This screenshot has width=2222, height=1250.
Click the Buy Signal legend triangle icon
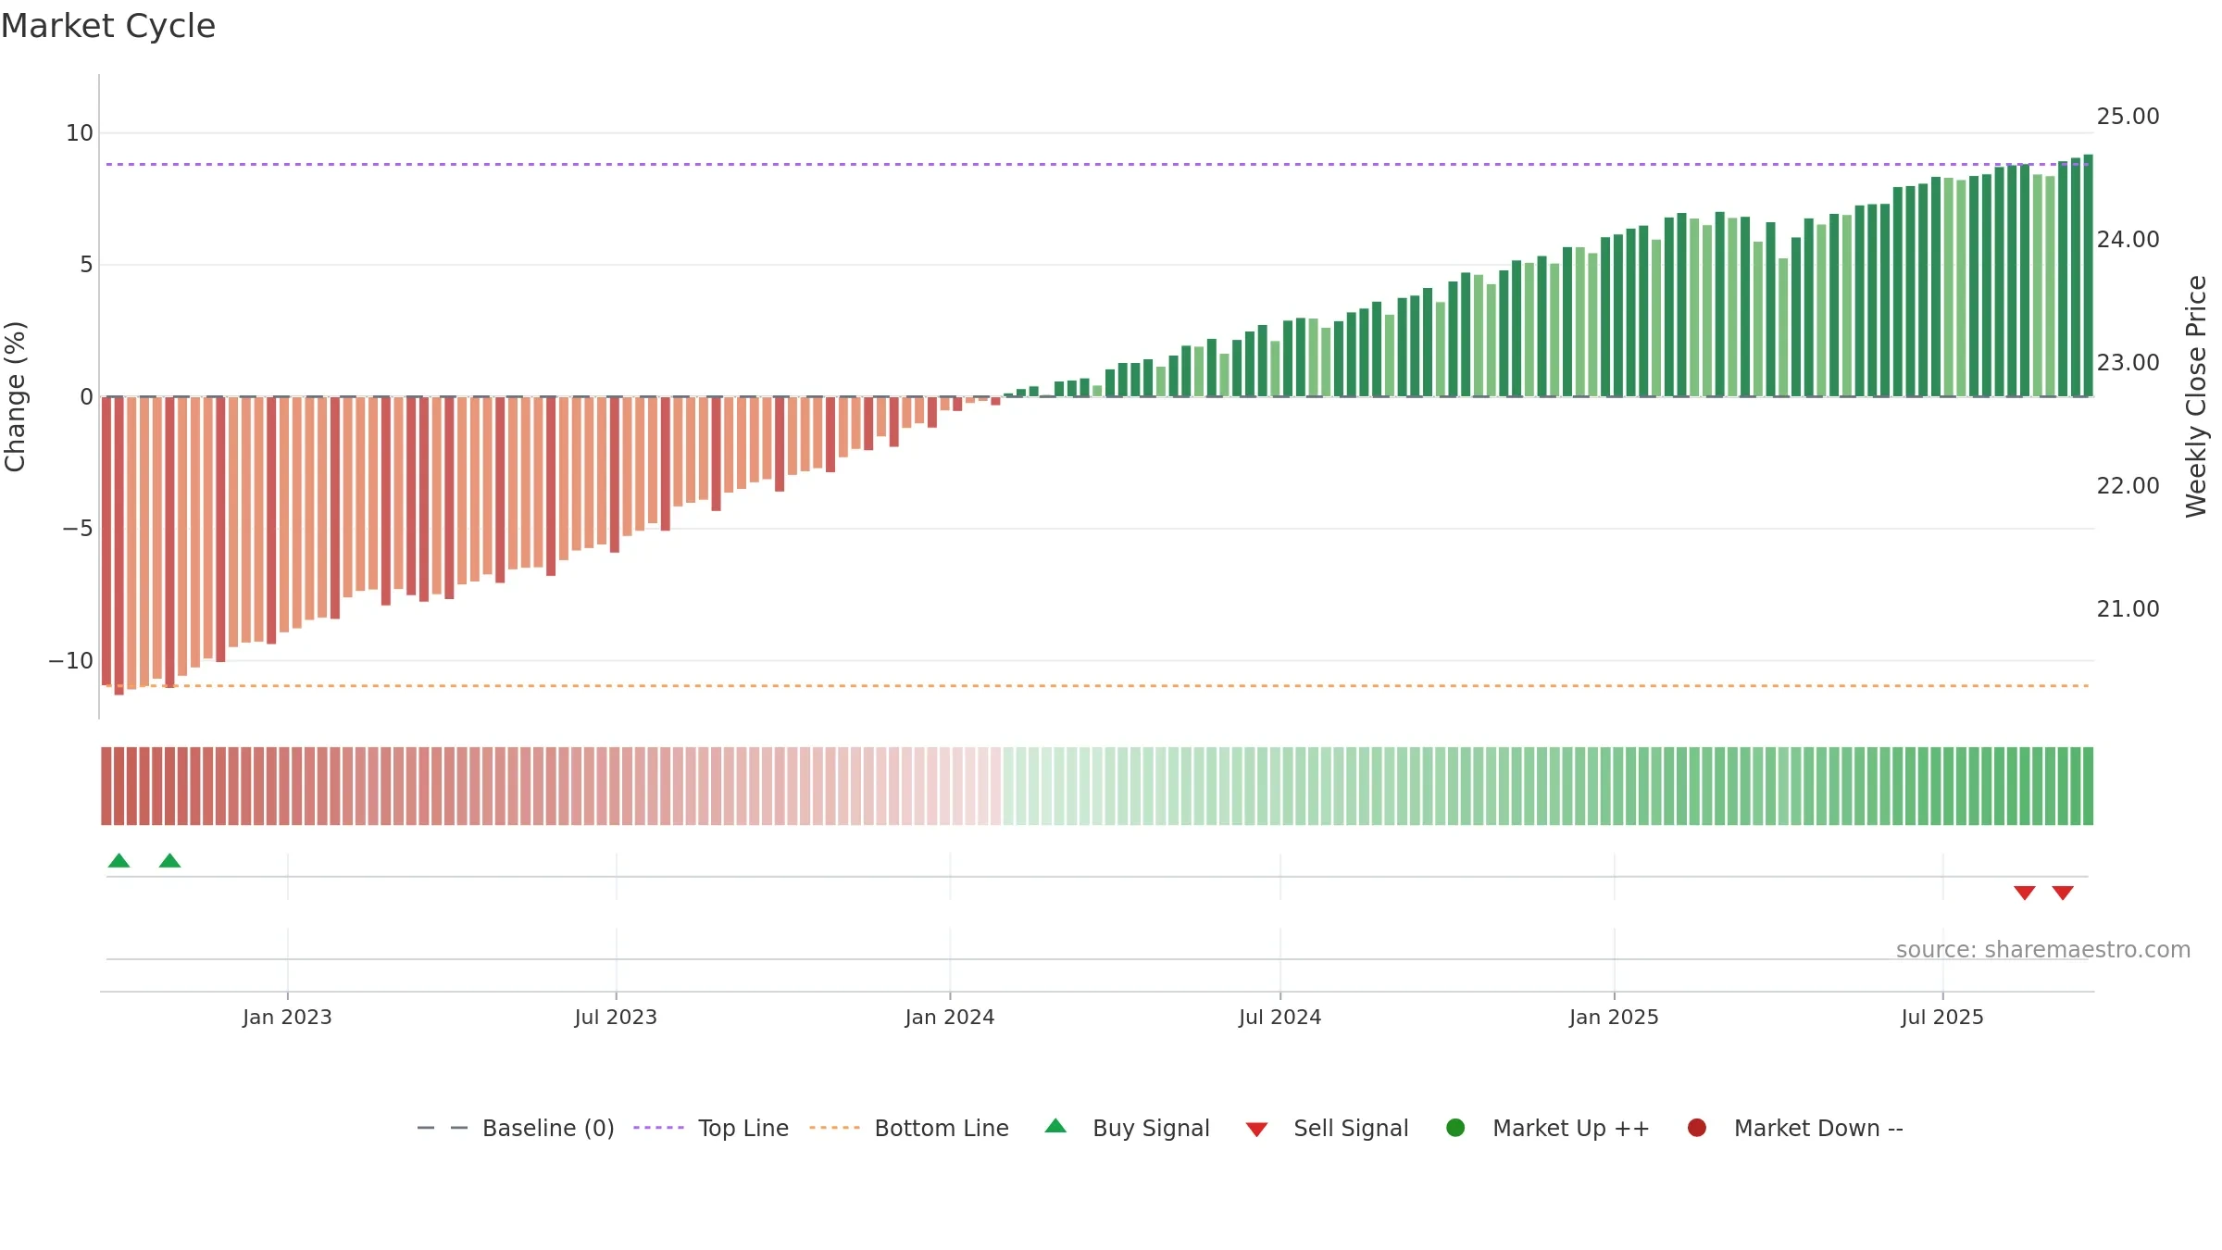pyautogui.click(x=1055, y=1126)
